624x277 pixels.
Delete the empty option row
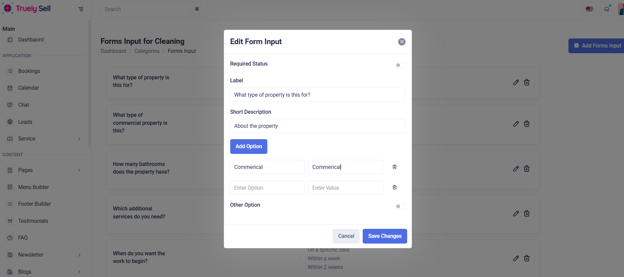tap(394, 187)
